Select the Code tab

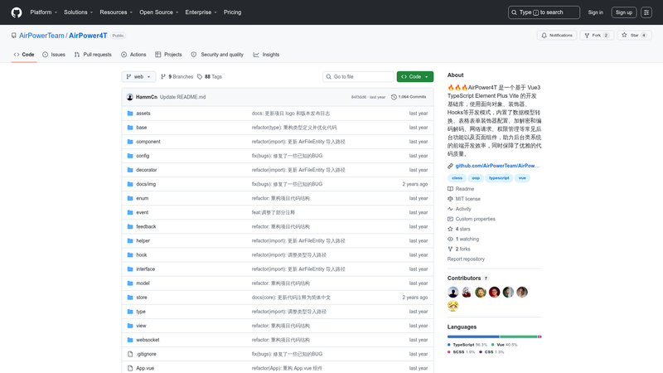click(24, 55)
